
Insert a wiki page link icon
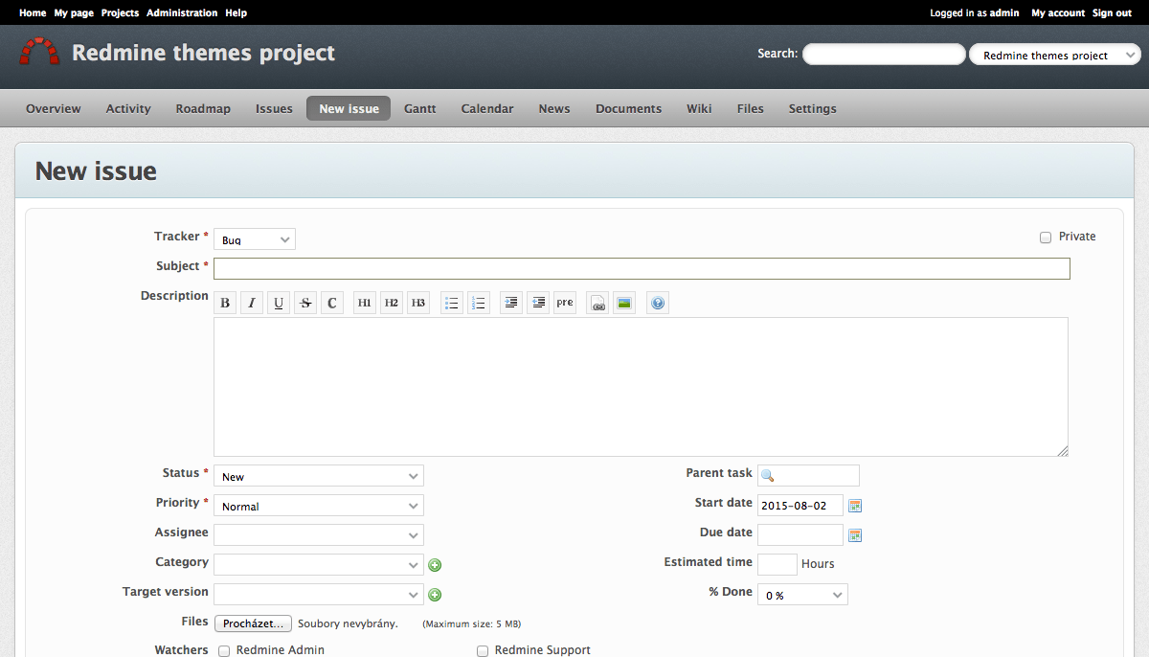597,304
